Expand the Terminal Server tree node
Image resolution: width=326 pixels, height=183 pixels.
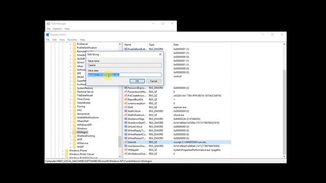coord(70,91)
